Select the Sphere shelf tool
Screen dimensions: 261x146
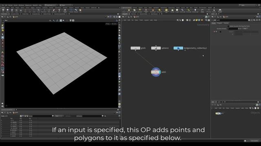coord(8,11)
